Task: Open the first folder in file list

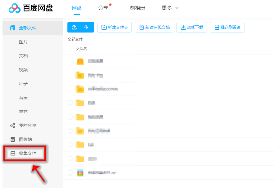Action: point(95,61)
